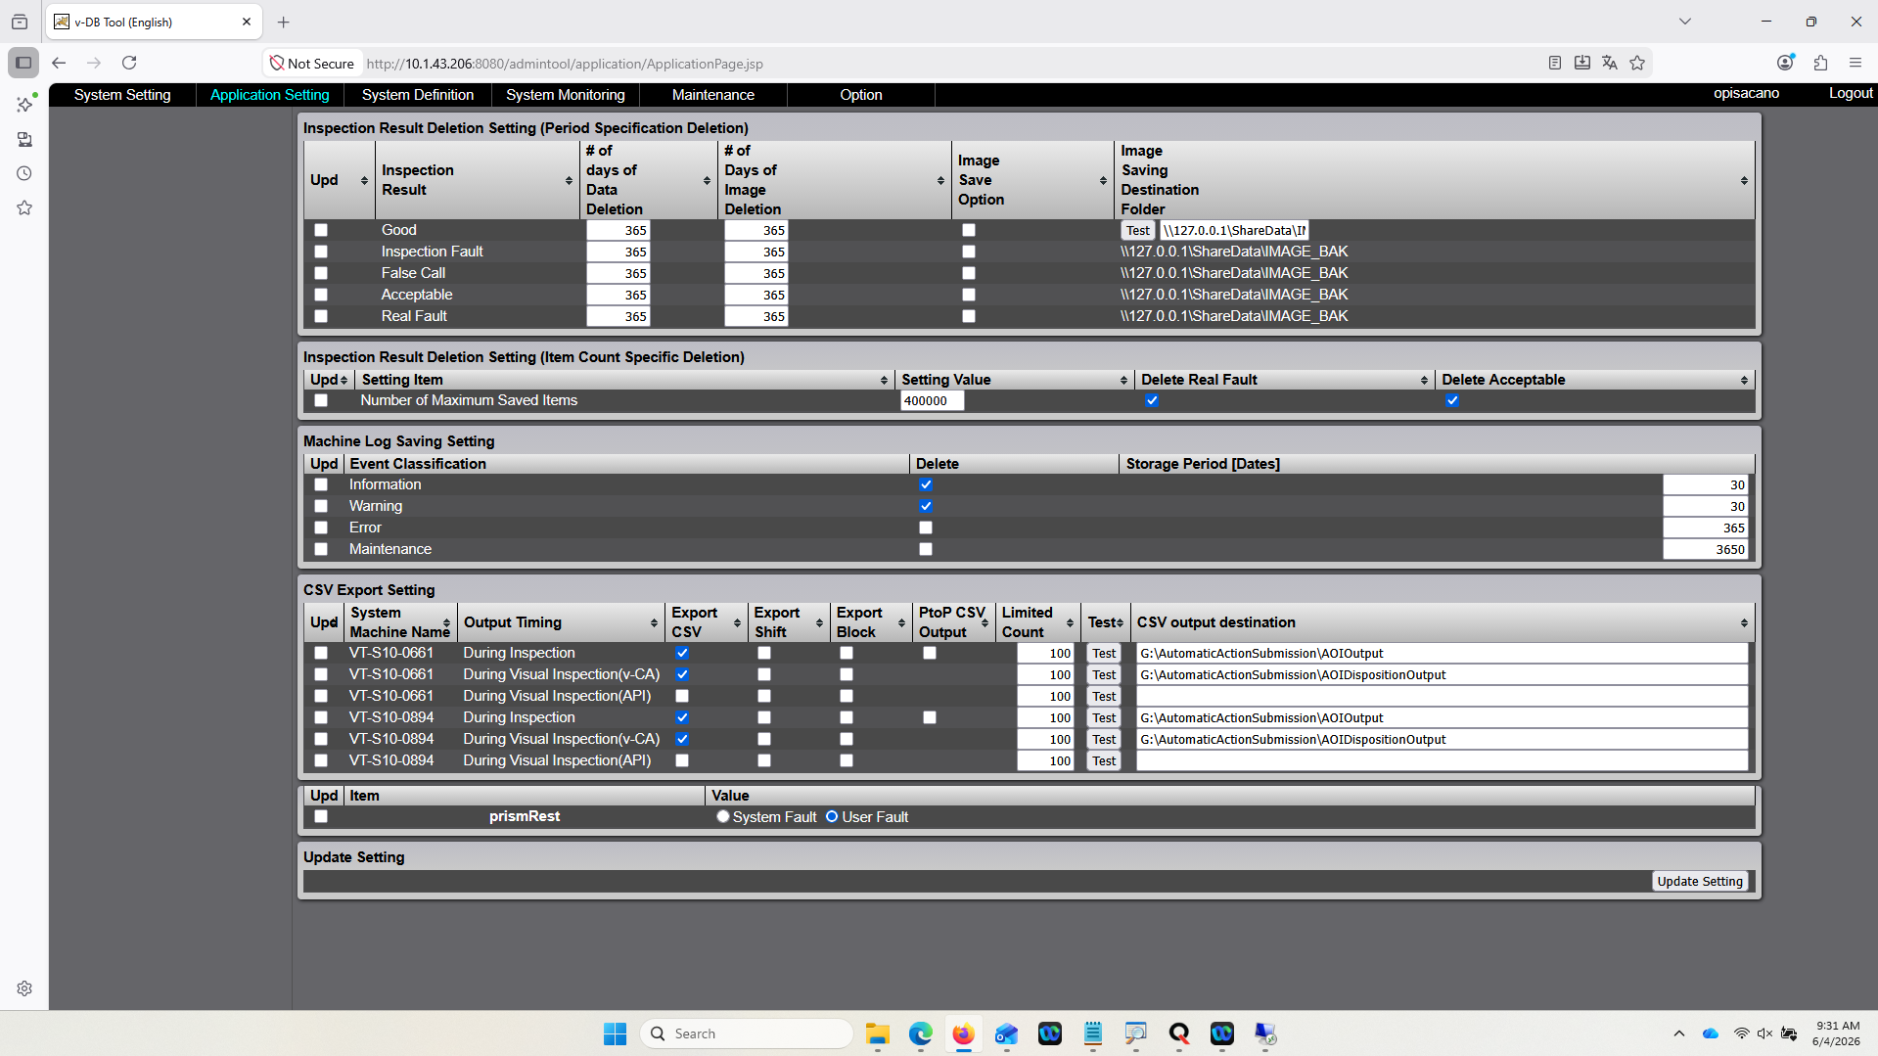Show hidden tray icons chevron
Viewport: 1878px width, 1056px height.
[1679, 1033]
